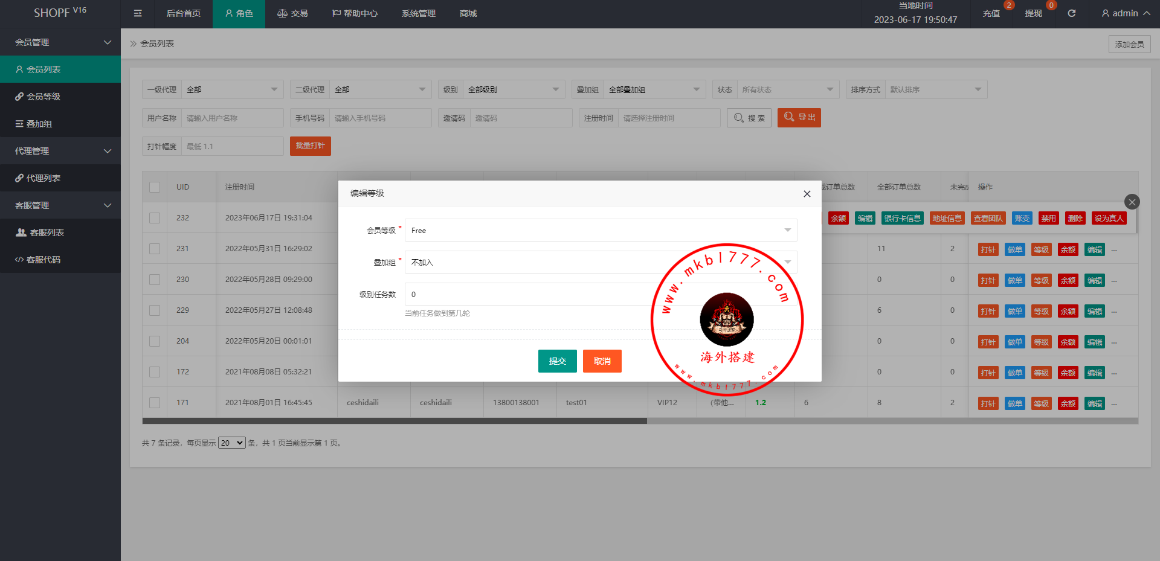This screenshot has width=1160, height=561.
Task: Click 编辑 button for UID 172
Action: pos(1095,373)
